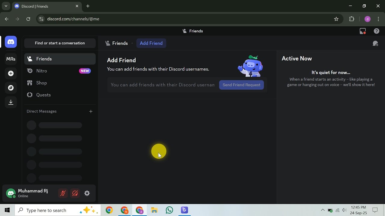The width and height of the screenshot is (385, 216).
Task: Open the Quests page
Action: point(60,95)
